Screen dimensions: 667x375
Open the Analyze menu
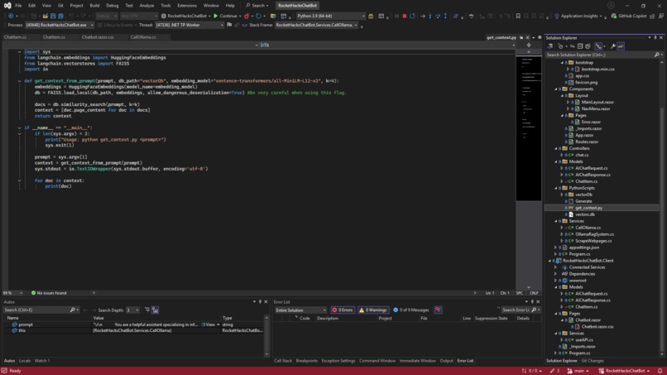pos(146,6)
